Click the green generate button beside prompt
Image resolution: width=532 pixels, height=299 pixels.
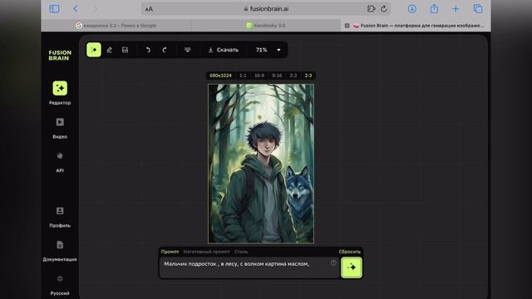pyautogui.click(x=352, y=267)
